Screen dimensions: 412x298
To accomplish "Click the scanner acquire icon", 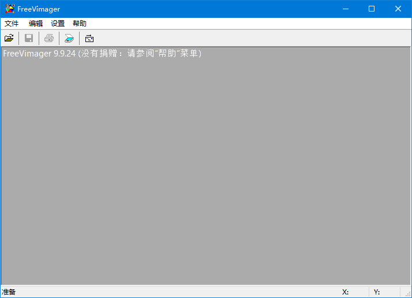I will [69, 39].
